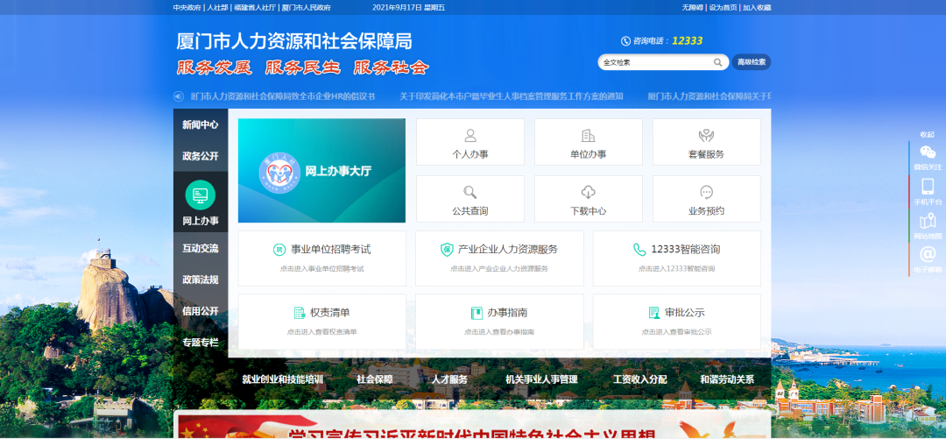Open 社会保障 menu item
Image resolution: width=946 pixels, height=439 pixels.
[x=375, y=379]
